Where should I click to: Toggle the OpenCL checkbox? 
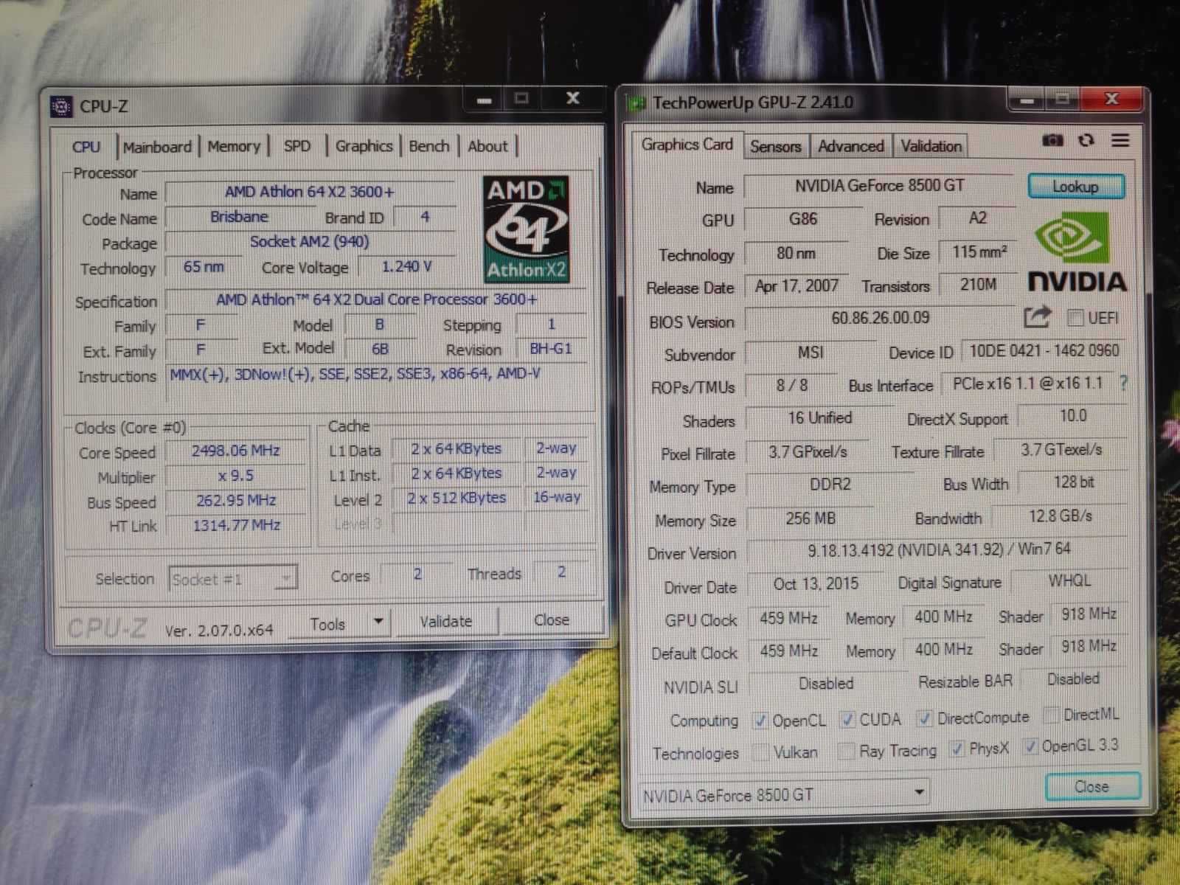pyautogui.click(x=760, y=721)
